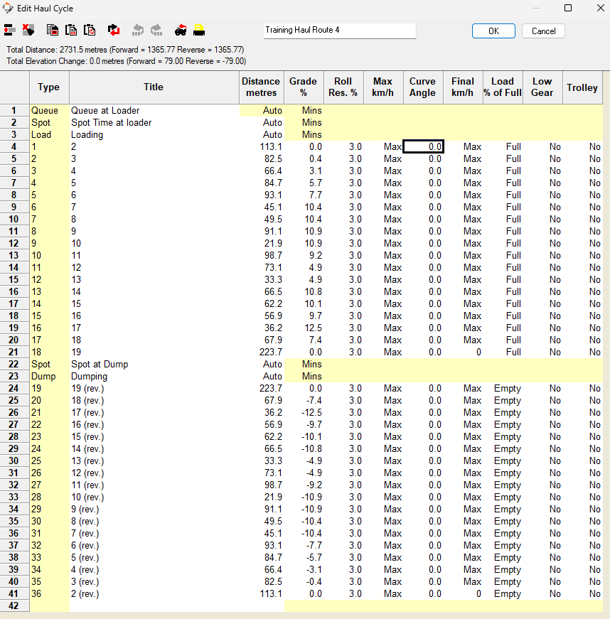Click the Training Haul Route 4 name field
610x619 pixels.
[339, 31]
